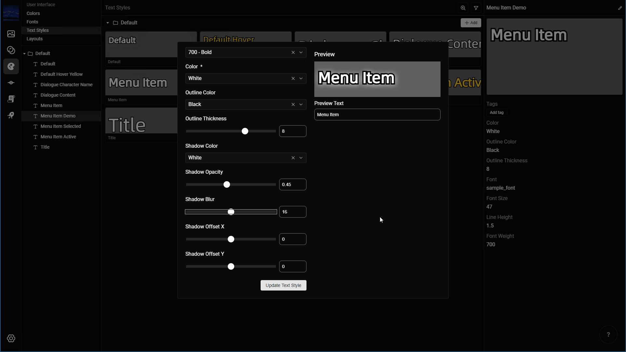The image size is (626, 352).
Task: Click the Preview Text input field
Action: tap(377, 115)
